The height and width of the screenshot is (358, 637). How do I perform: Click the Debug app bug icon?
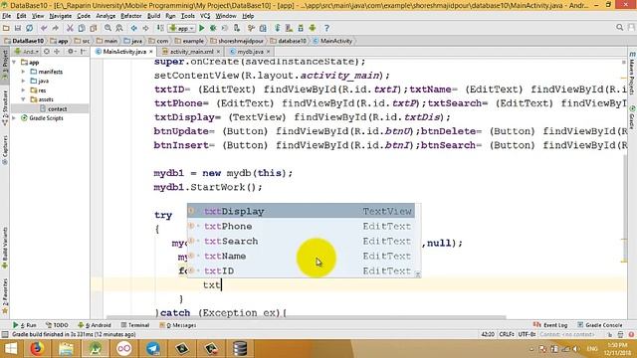(213, 28)
